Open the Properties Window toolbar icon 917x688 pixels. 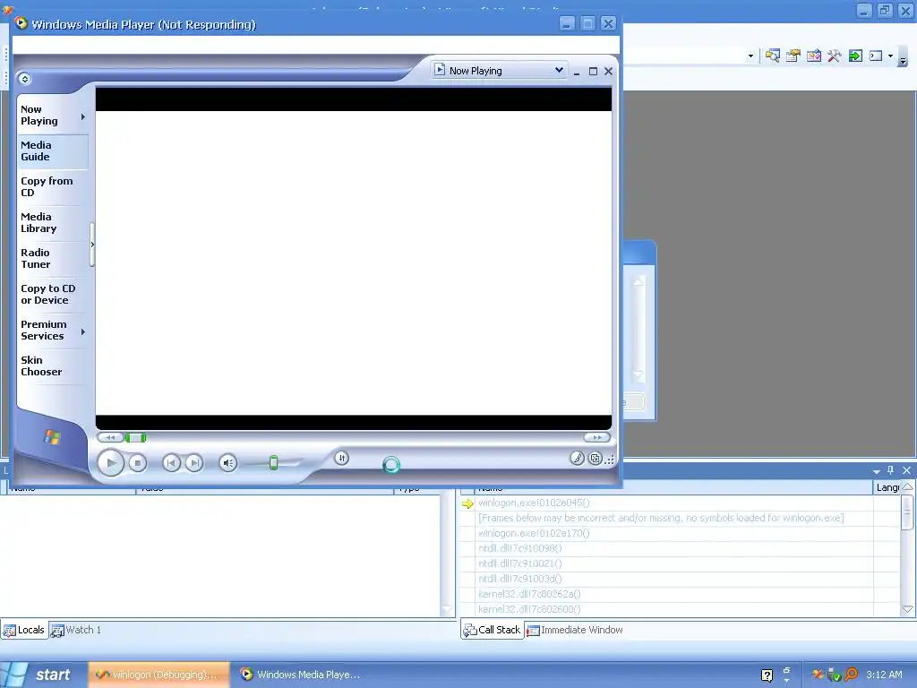793,56
